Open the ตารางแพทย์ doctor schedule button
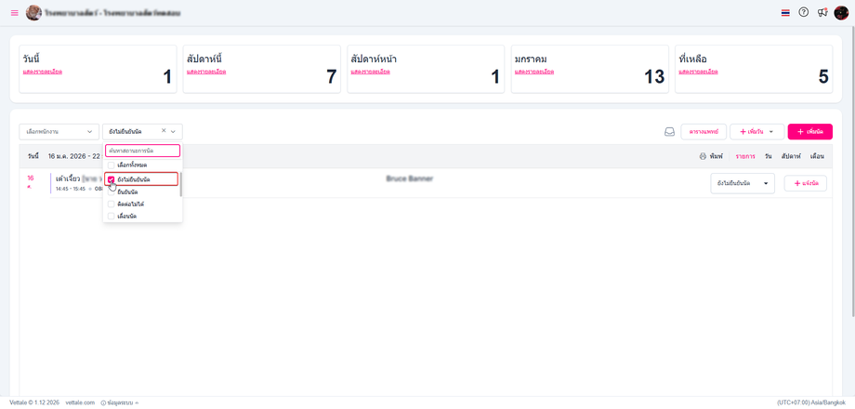The width and height of the screenshot is (855, 409). click(x=704, y=131)
